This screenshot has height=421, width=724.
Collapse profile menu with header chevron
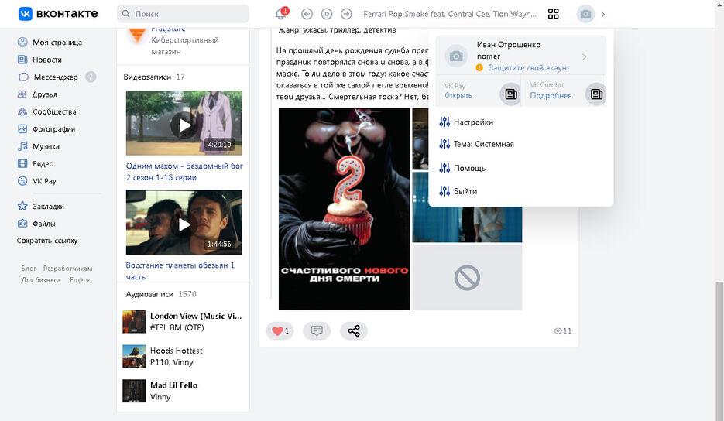pyautogui.click(x=603, y=14)
